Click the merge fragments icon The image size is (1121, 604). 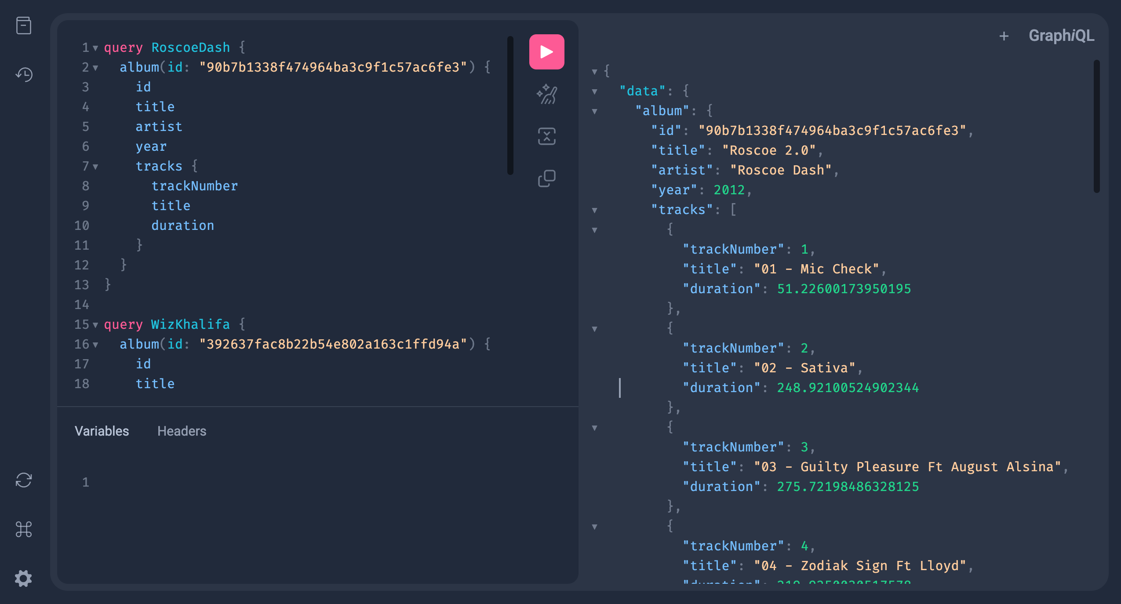point(546,136)
